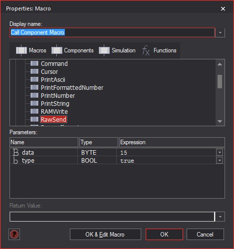Viewport: 234px width, 249px height.
Task: Open the type expression dropdown
Action: click(x=220, y=161)
